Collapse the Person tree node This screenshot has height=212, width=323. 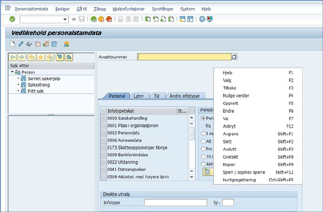[12, 72]
